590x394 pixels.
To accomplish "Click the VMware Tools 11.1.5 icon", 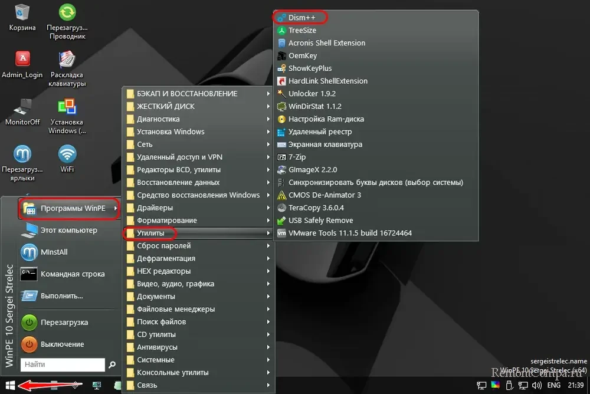I will click(x=281, y=233).
